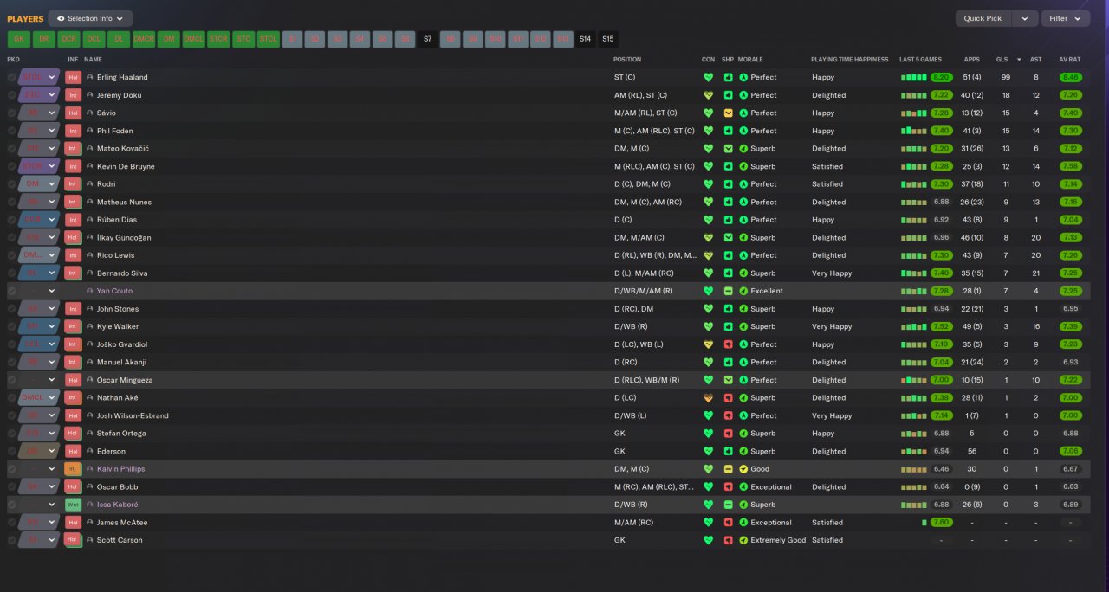Toggle the picked check for Yan Couto

click(x=12, y=291)
